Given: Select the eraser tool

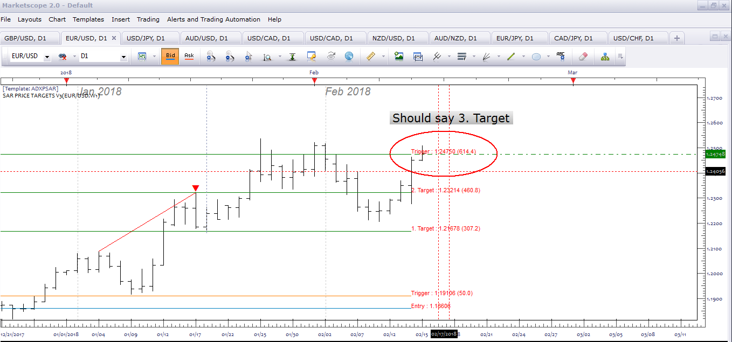Looking at the screenshot, I should coord(583,56).
